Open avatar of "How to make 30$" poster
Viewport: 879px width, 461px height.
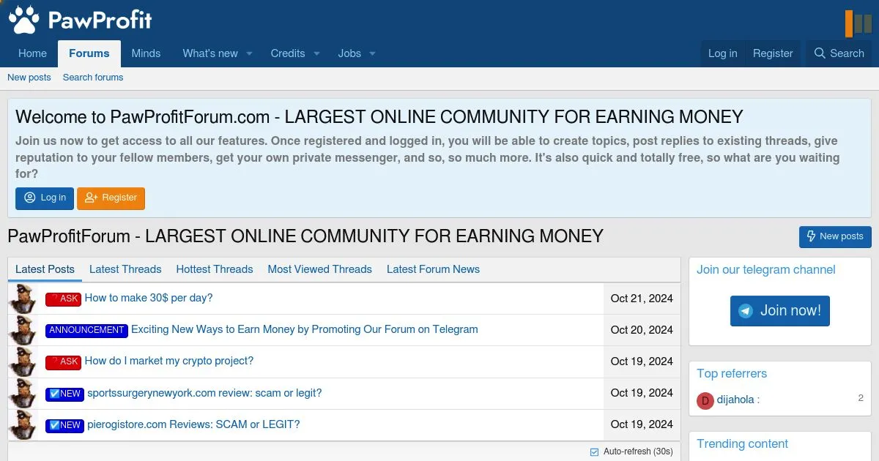click(x=23, y=299)
